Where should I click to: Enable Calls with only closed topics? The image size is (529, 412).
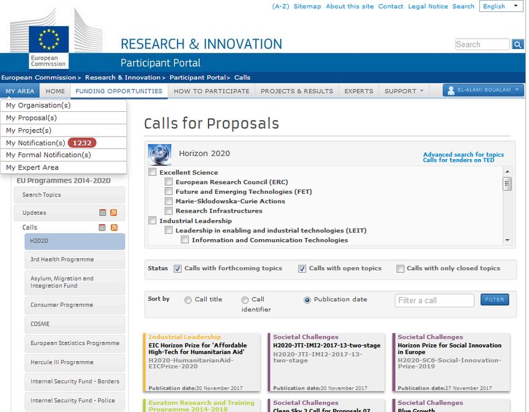[400, 268]
